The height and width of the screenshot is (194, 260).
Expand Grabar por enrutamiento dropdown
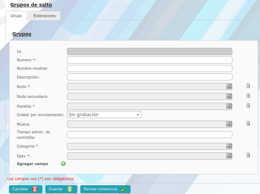click(104, 115)
